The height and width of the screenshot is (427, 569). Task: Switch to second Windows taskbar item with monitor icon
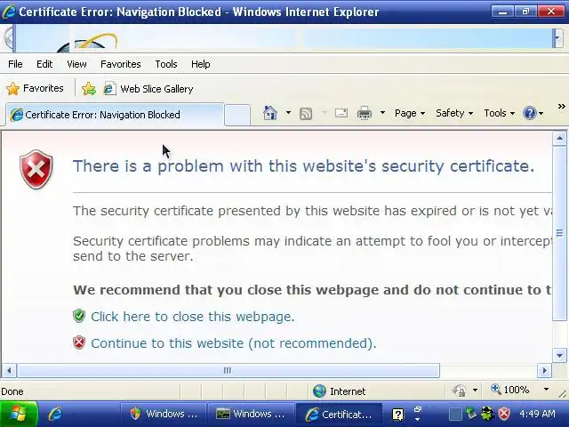[x=251, y=414]
